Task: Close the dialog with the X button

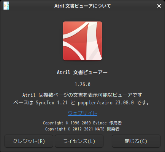Action: (159, 6)
